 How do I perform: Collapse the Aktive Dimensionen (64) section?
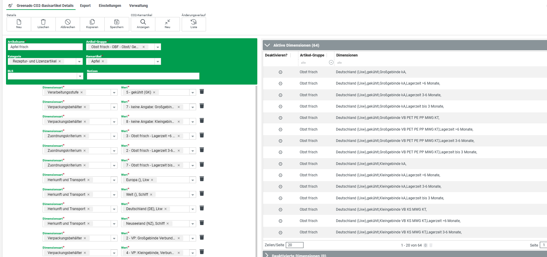click(267, 45)
